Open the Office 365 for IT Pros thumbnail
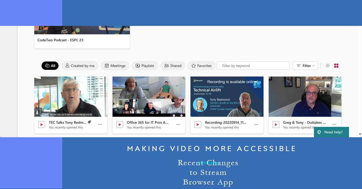The height and width of the screenshot is (189, 362). (149, 97)
